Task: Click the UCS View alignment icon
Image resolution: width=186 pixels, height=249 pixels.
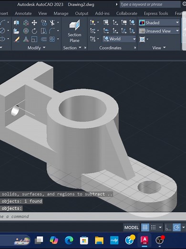Action: (124, 23)
